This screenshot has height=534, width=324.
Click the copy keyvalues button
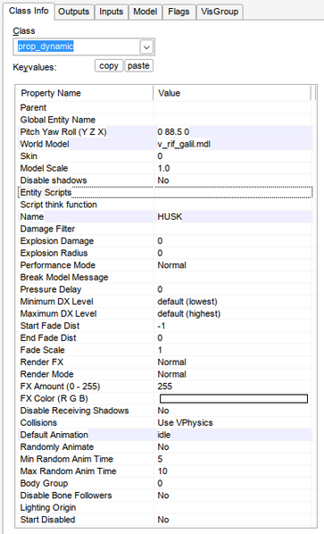click(109, 66)
